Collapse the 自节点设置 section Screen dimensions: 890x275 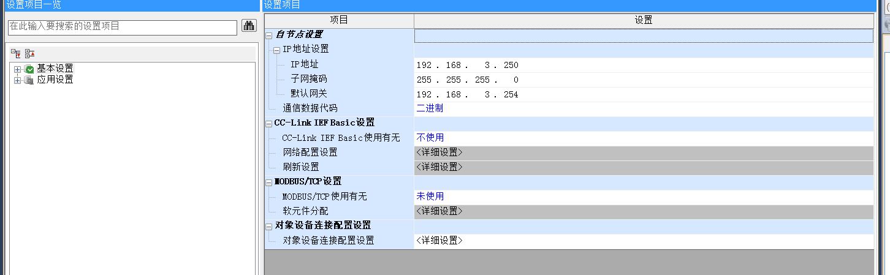(268, 36)
